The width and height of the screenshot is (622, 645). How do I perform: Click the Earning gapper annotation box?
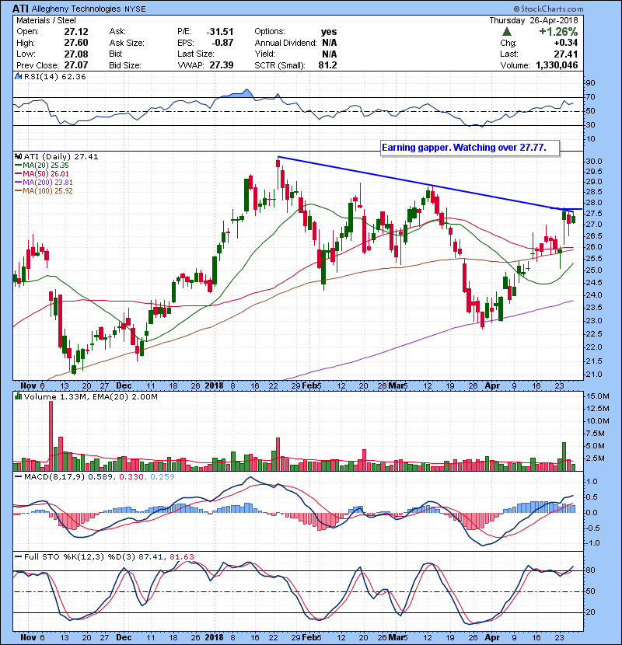coord(470,148)
